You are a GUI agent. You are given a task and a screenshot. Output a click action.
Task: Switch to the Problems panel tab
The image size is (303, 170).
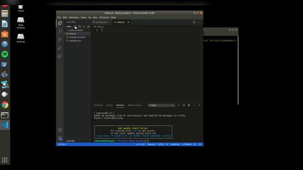point(98,105)
